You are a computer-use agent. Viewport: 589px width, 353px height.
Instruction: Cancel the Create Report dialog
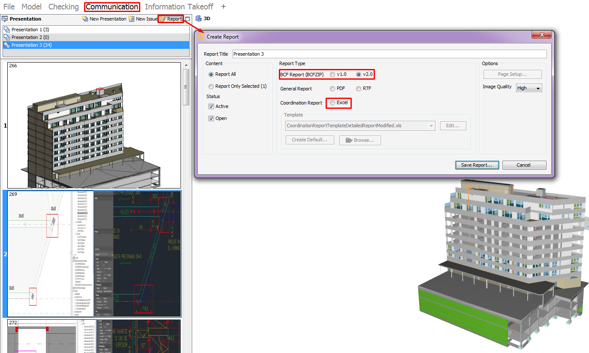[x=524, y=165]
